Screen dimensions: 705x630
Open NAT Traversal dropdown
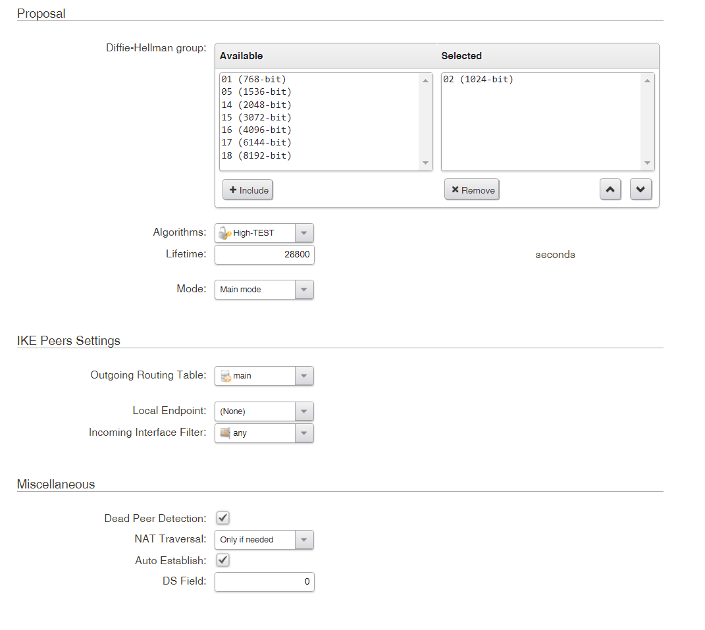point(303,540)
